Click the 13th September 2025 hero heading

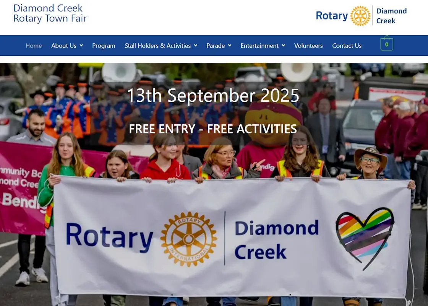(213, 95)
